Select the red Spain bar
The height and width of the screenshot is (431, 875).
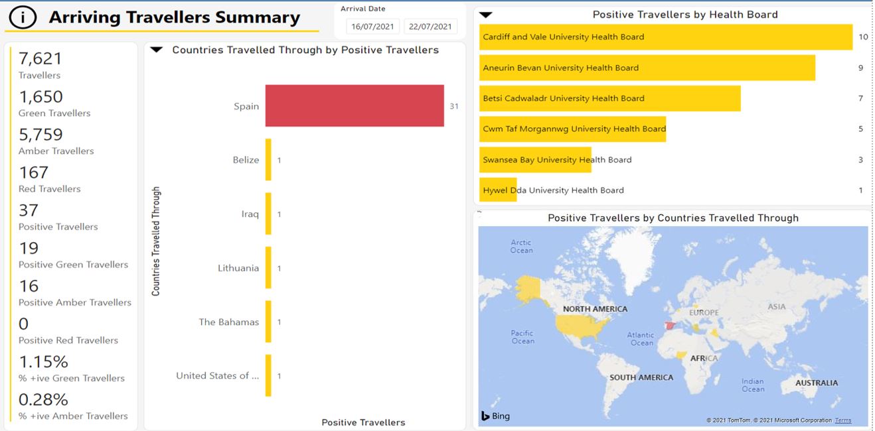click(355, 105)
